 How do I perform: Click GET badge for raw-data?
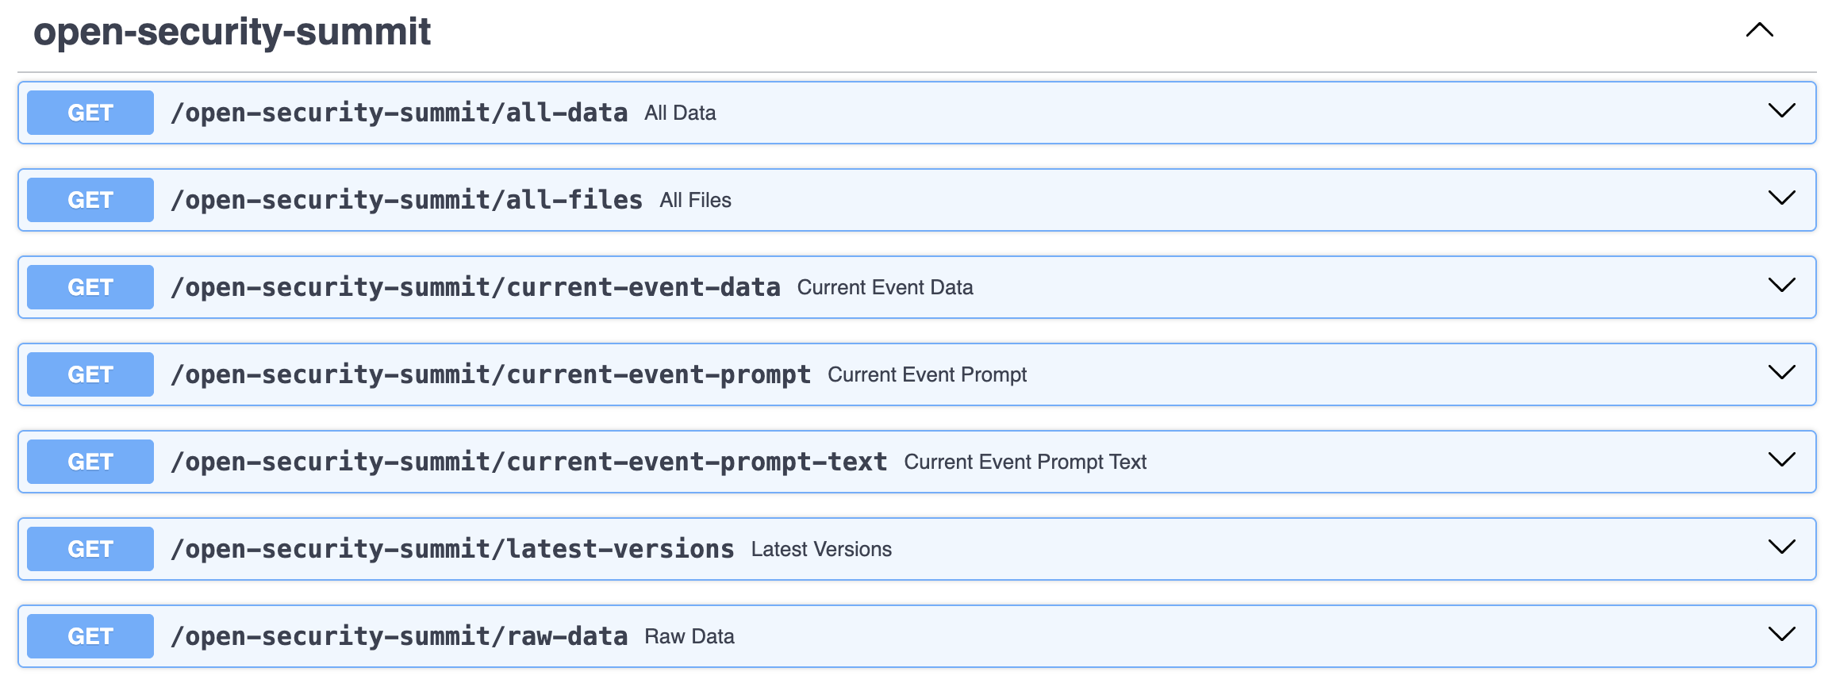(90, 636)
